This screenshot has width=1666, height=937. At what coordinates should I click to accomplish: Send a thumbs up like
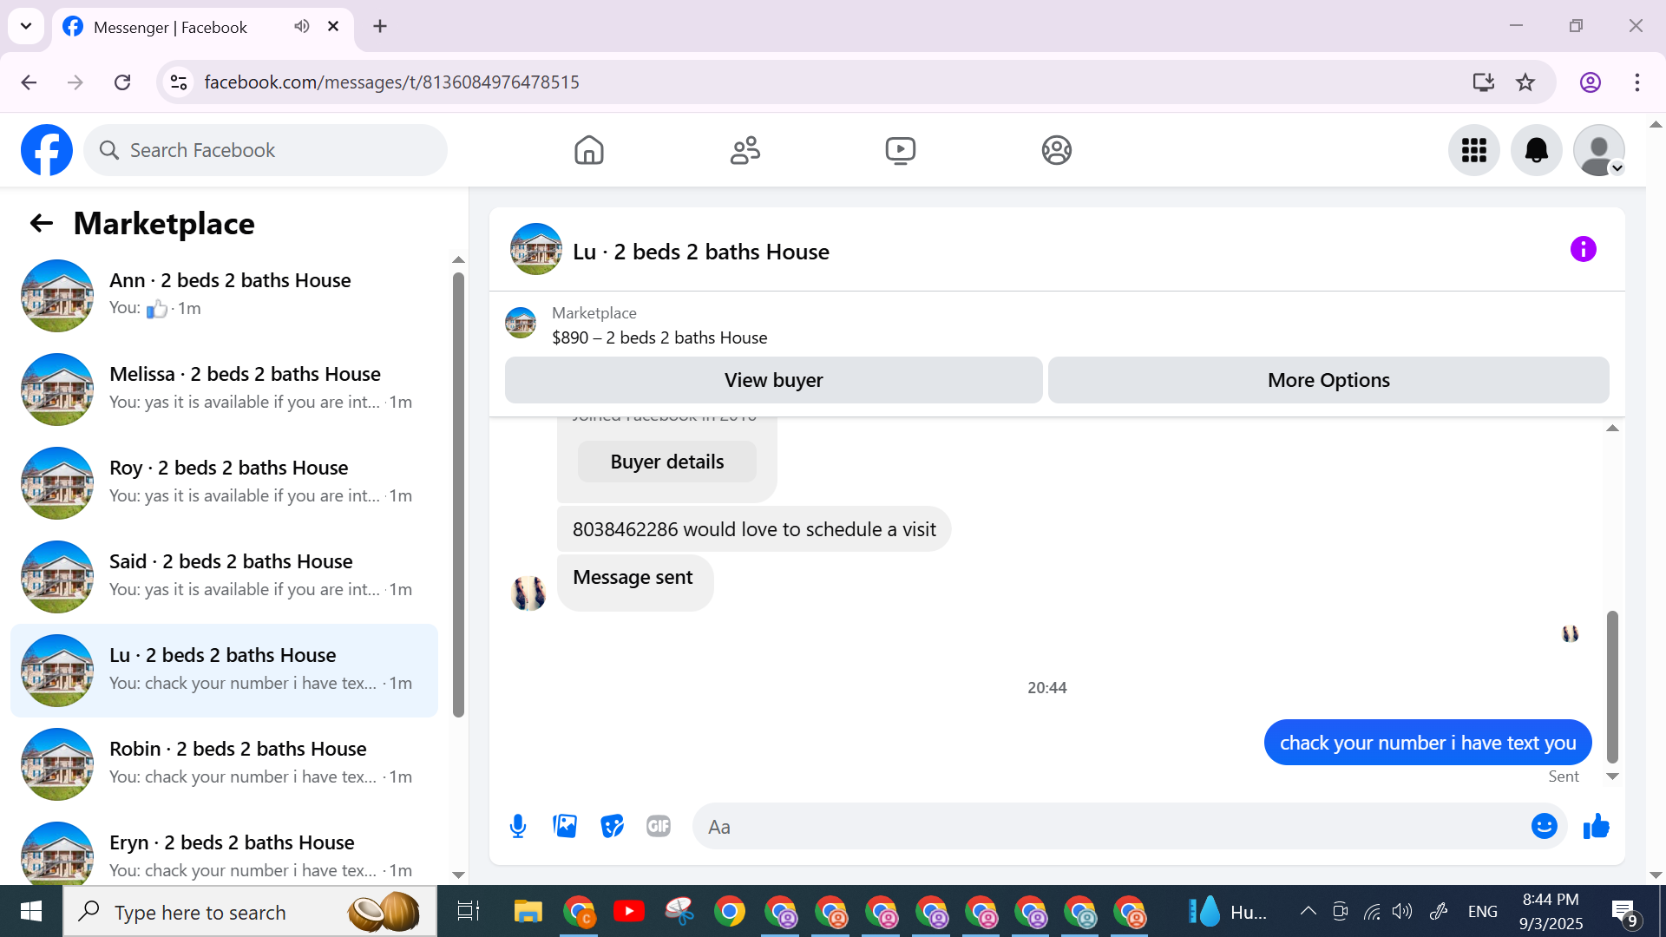pos(1597,827)
